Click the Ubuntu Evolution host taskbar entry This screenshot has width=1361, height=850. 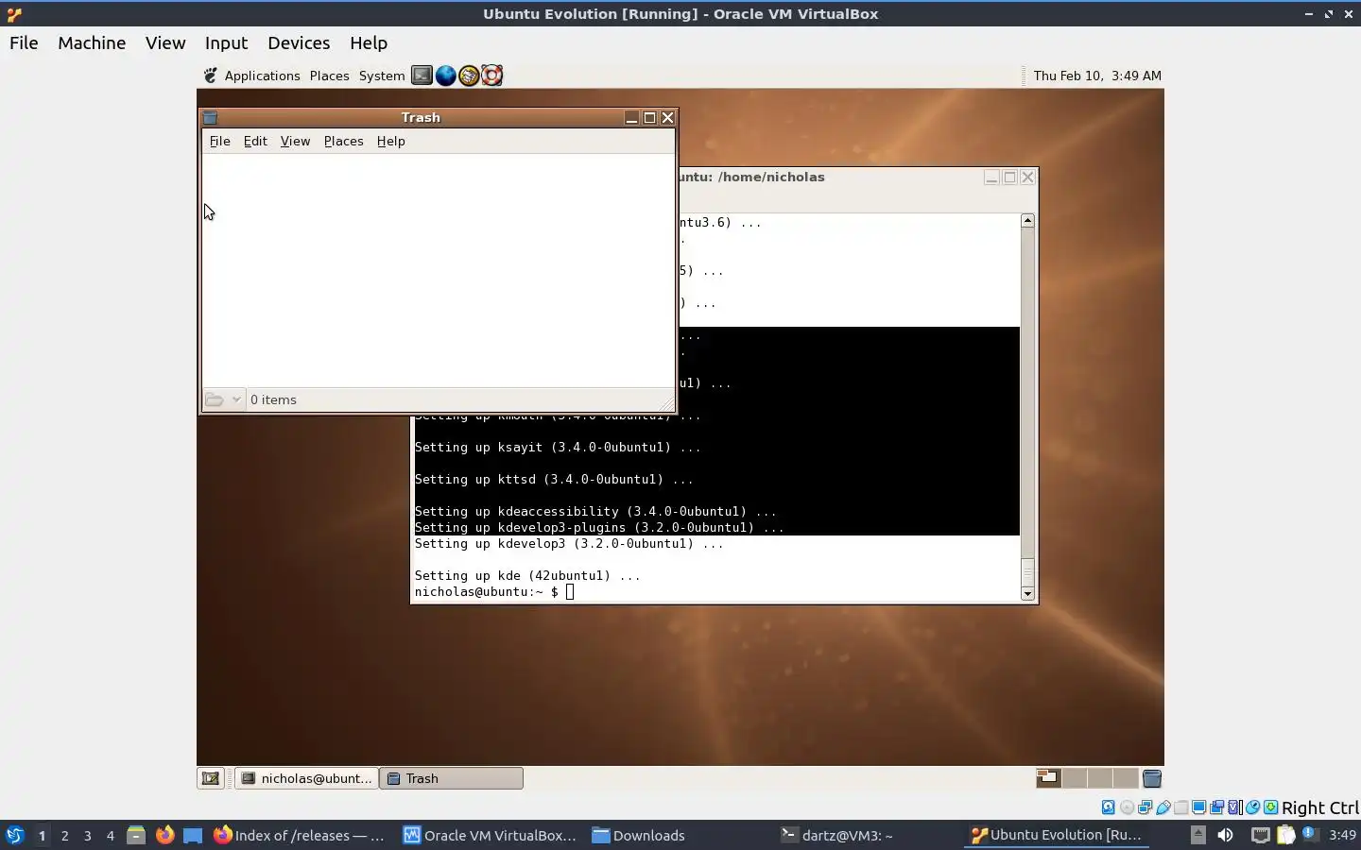[x=1057, y=835]
